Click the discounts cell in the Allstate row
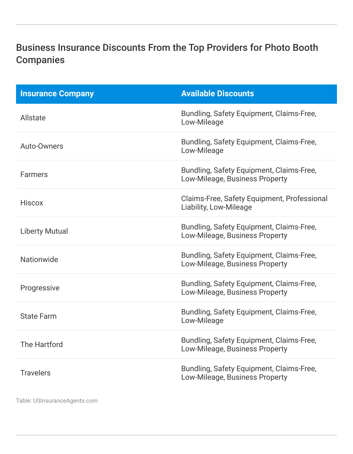 pyautogui.click(x=249, y=118)
